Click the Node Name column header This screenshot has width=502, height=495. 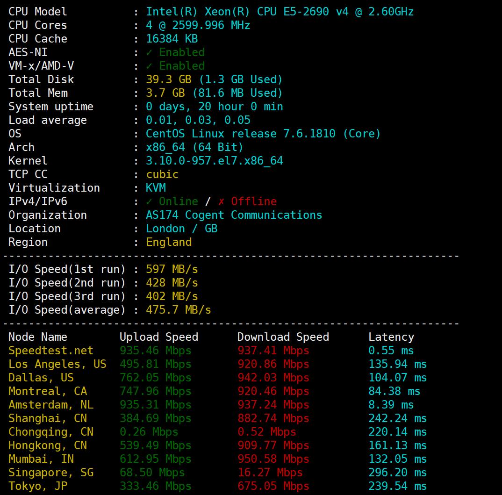(38, 337)
